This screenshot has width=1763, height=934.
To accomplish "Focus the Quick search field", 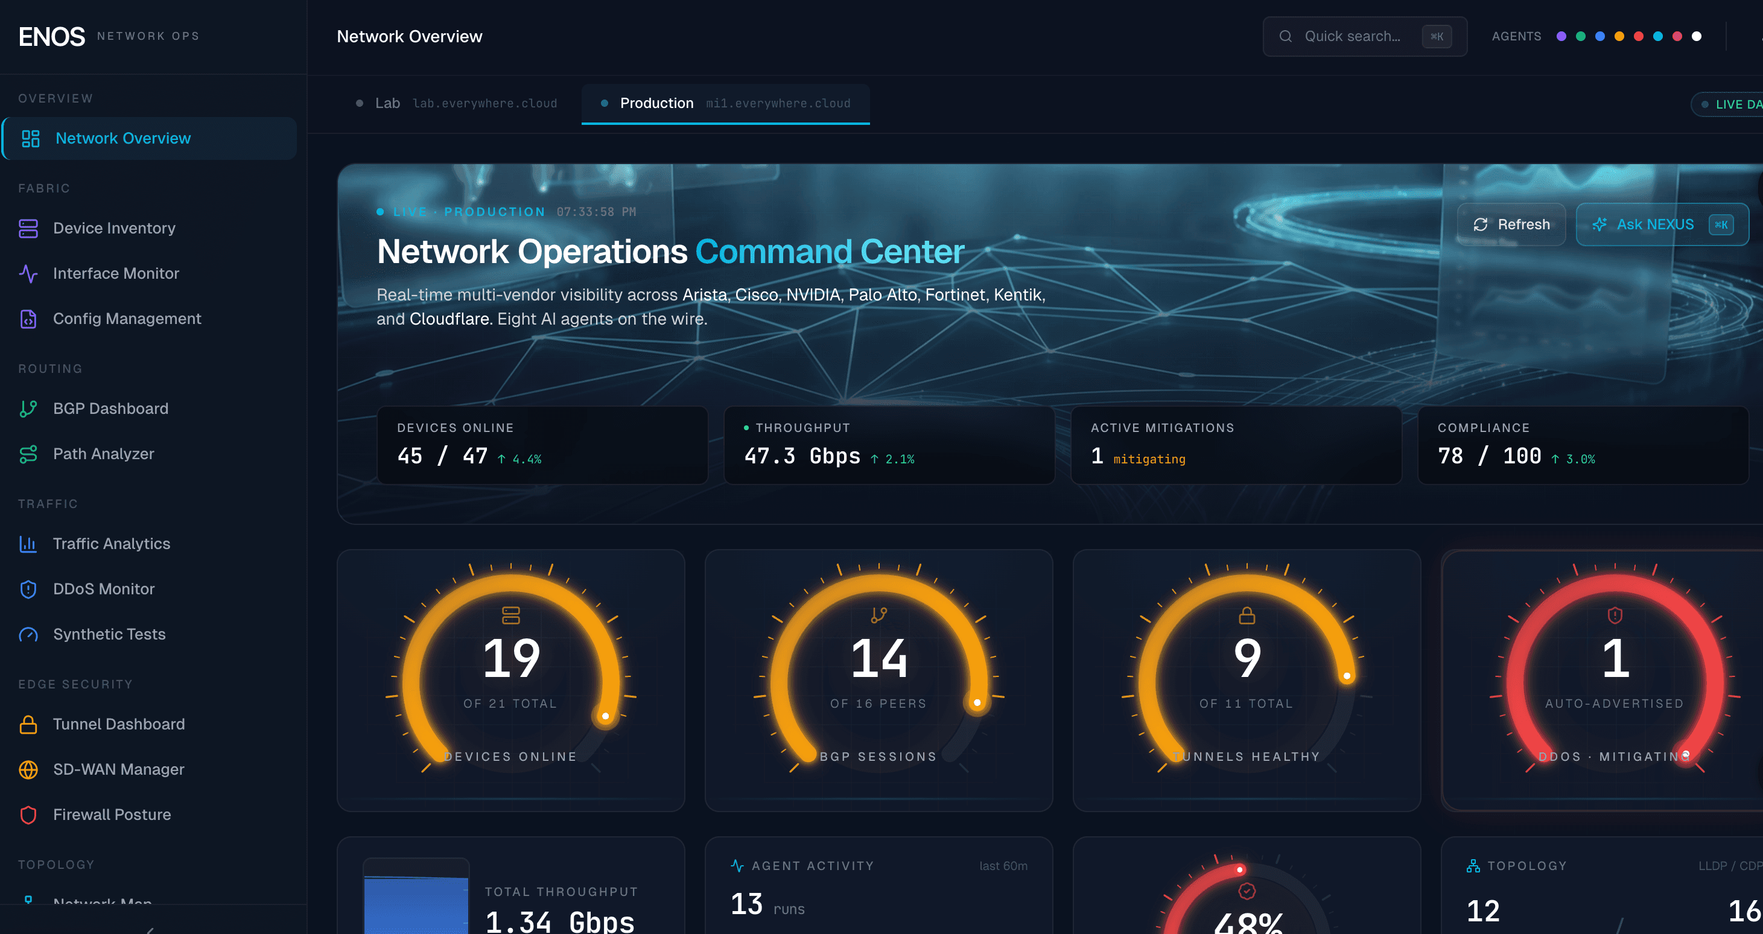I will pyautogui.click(x=1365, y=36).
